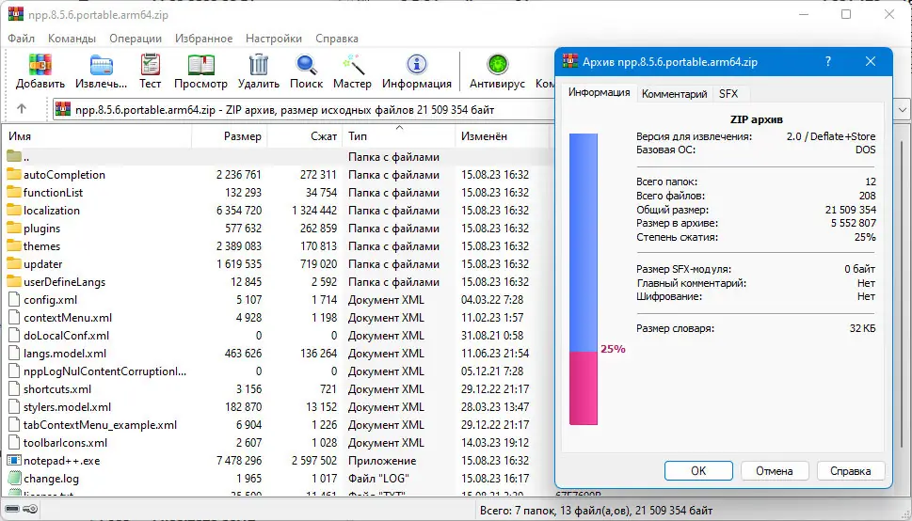Click the Удалить trash can icon
Viewport: 912px width, 521px height.
(258, 65)
